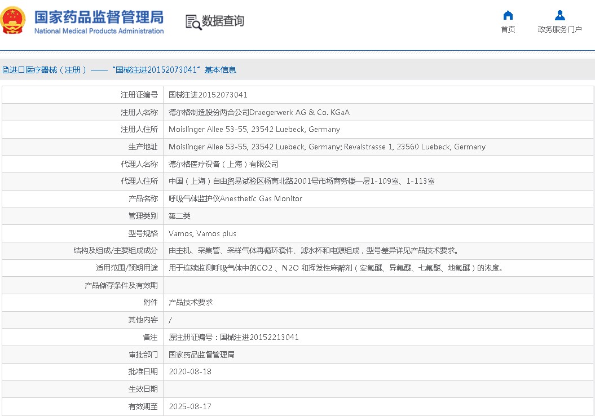Viewport: 595px width, 416px height.
Task: Click the document icon before 进口医疗器械（注册）
Action: pos(6,69)
